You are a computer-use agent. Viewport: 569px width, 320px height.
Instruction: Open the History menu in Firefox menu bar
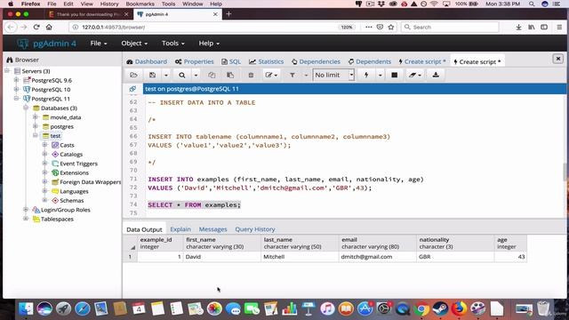tap(109, 4)
